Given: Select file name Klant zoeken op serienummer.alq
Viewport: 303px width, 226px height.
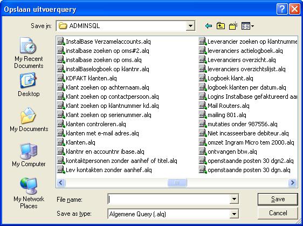Looking at the screenshot, I should point(108,115).
